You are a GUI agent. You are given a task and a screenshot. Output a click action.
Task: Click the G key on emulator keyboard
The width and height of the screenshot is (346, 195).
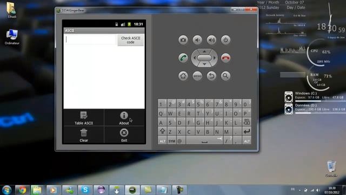tap(199, 122)
